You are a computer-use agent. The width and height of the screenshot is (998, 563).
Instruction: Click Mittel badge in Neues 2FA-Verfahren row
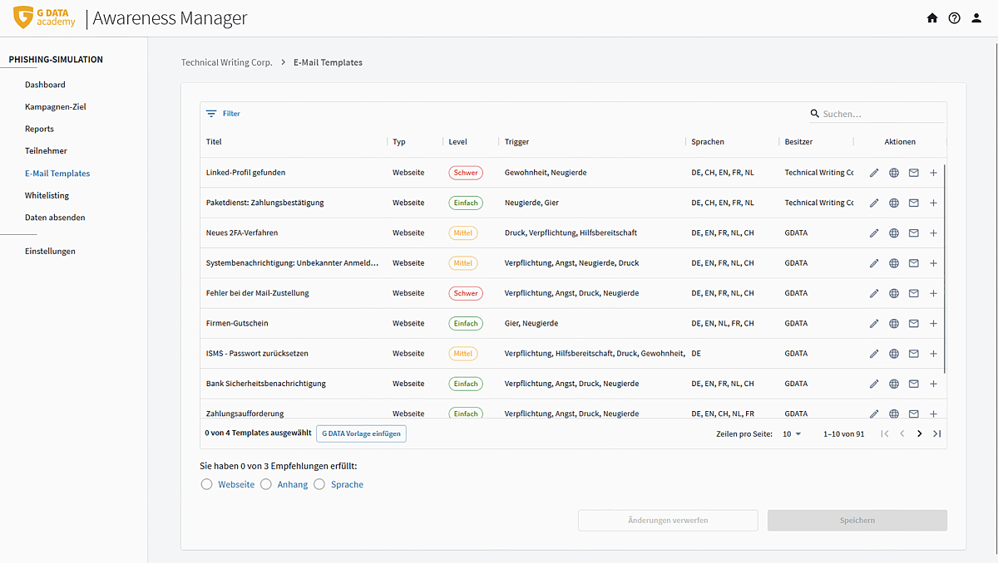pyautogui.click(x=463, y=233)
